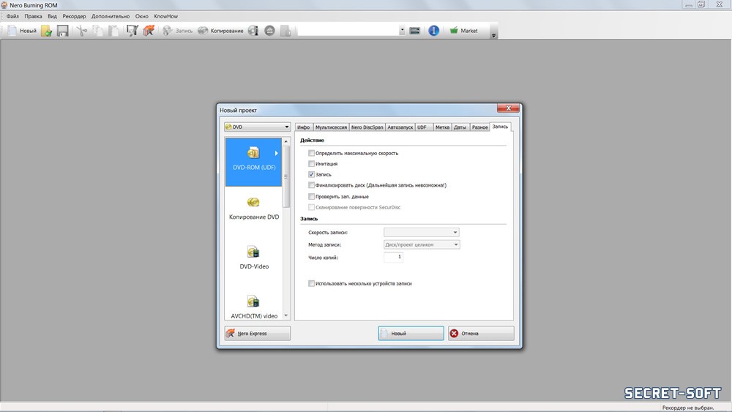This screenshot has width=732, height=412.
Task: Click the Число копий input field
Action: point(394,257)
